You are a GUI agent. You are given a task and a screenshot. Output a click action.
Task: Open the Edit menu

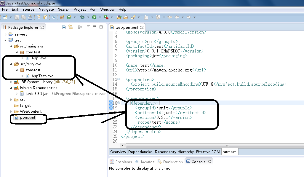pos(15,9)
